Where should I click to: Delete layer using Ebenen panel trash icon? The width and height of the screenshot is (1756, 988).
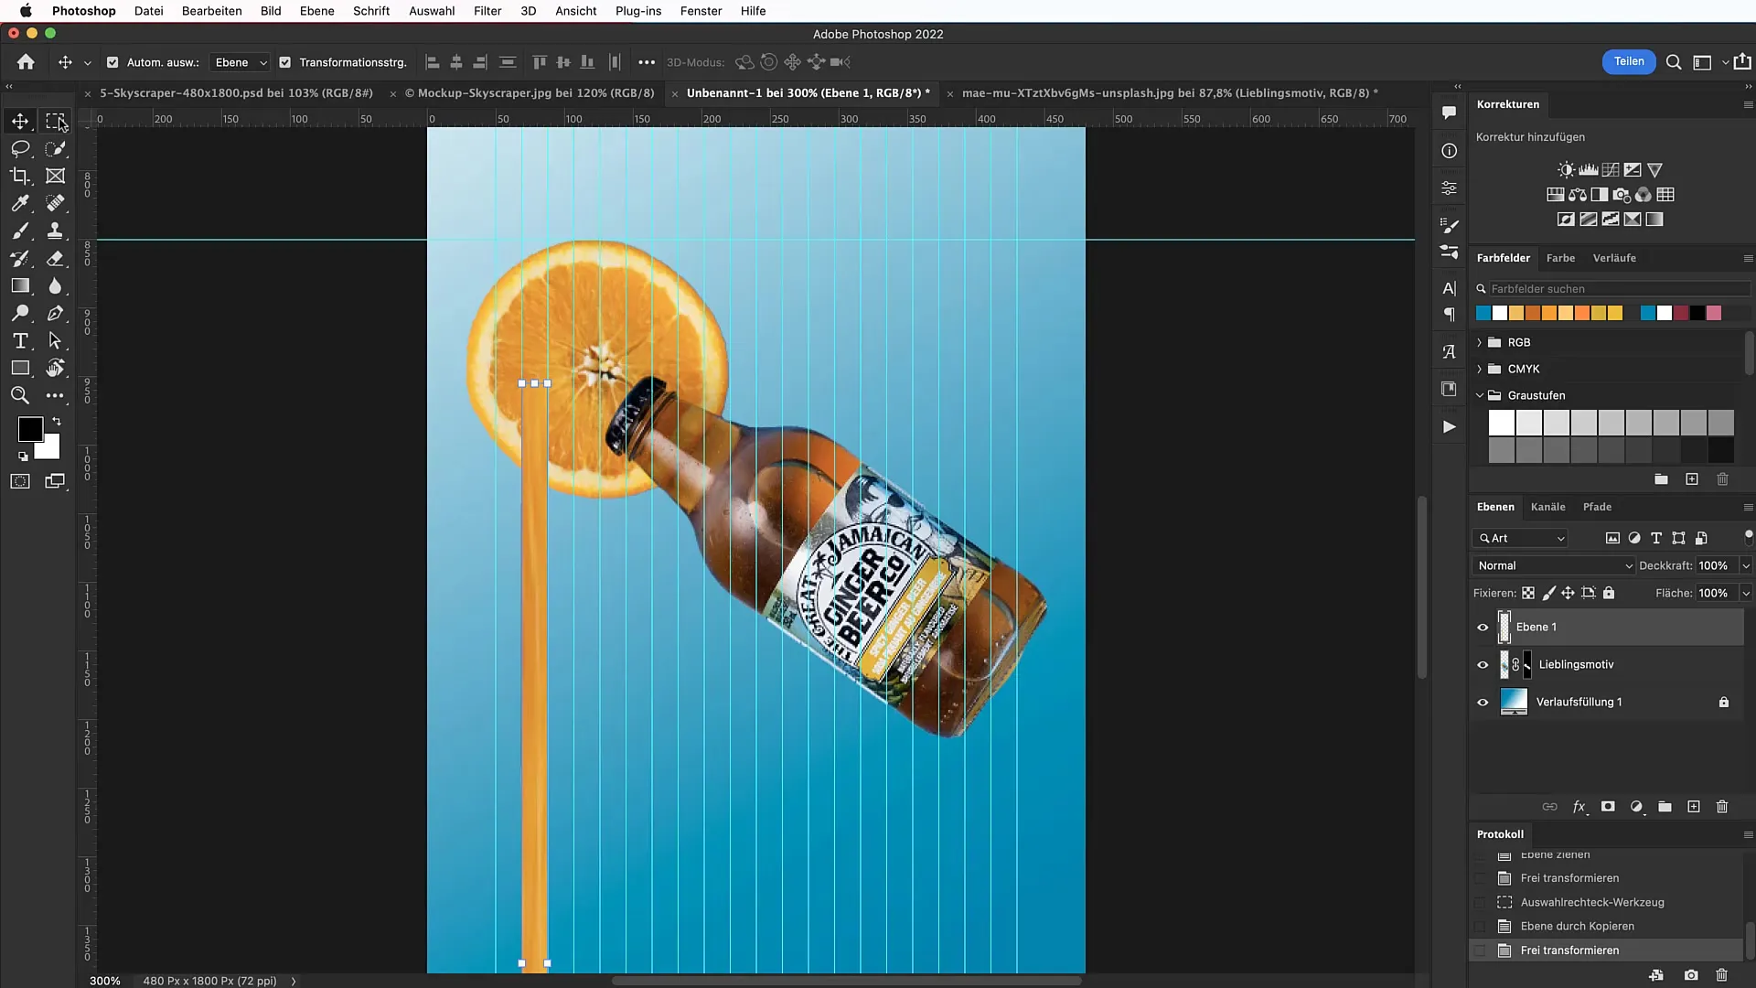click(1722, 807)
